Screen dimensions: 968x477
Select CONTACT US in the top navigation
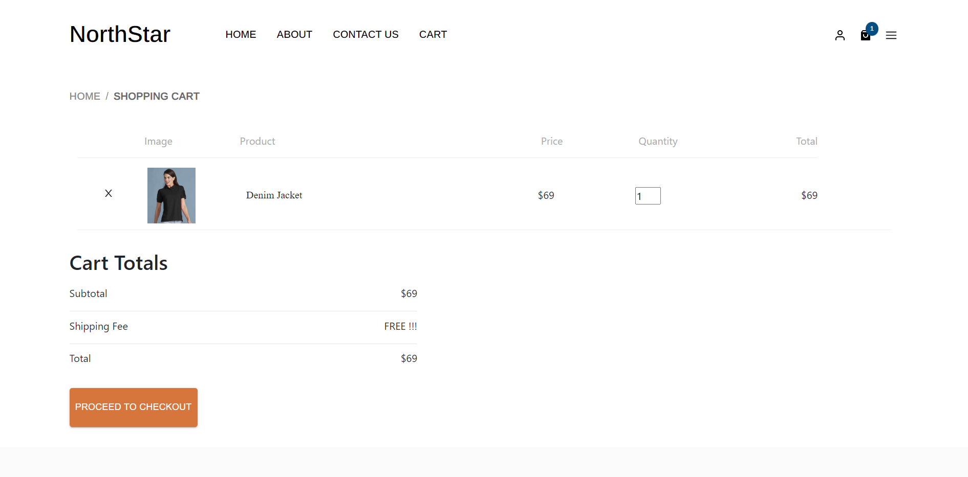[365, 34]
